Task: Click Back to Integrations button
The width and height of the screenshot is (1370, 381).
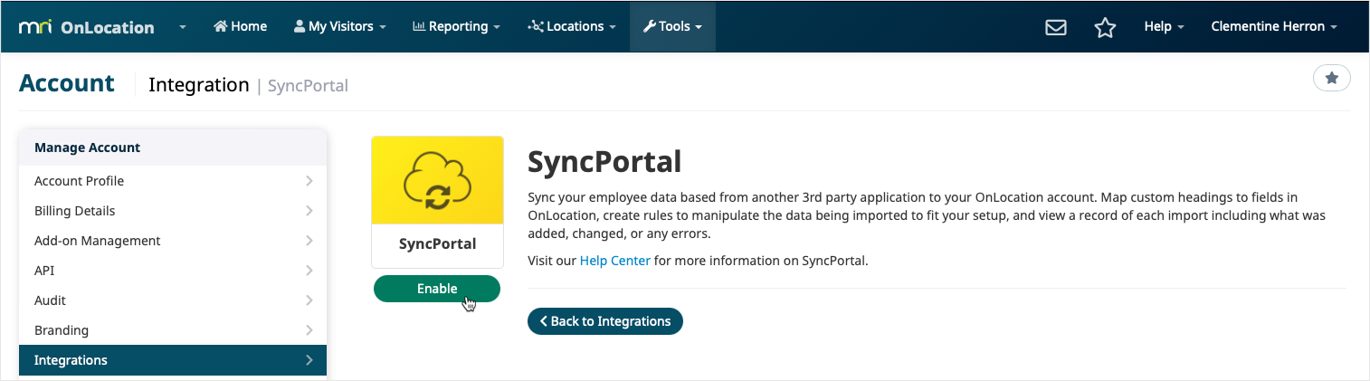Action: [x=605, y=321]
